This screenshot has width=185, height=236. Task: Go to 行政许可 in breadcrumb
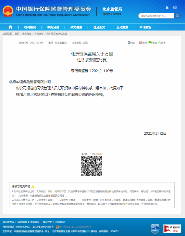(x=39, y=34)
